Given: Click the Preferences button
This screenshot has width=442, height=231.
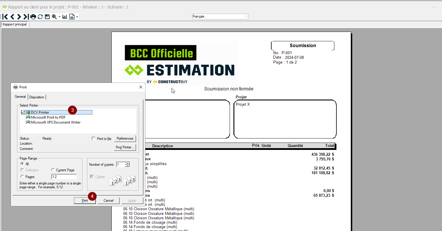Looking at the screenshot, I should [125, 138].
